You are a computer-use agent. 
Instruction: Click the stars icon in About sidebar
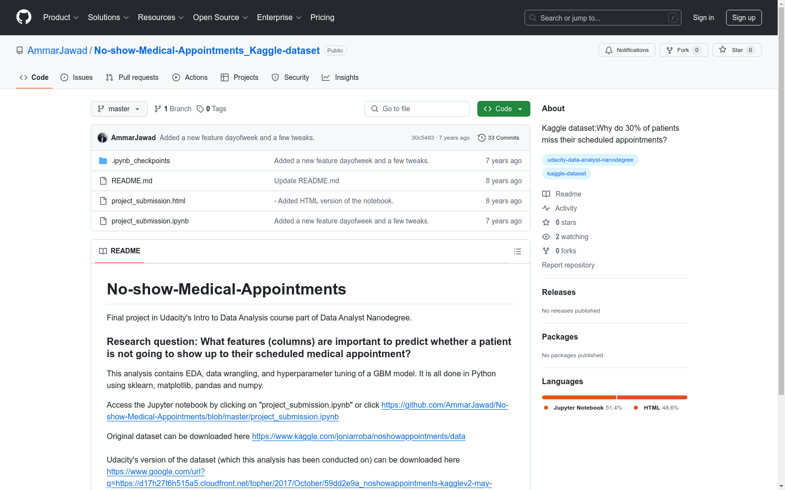546,222
